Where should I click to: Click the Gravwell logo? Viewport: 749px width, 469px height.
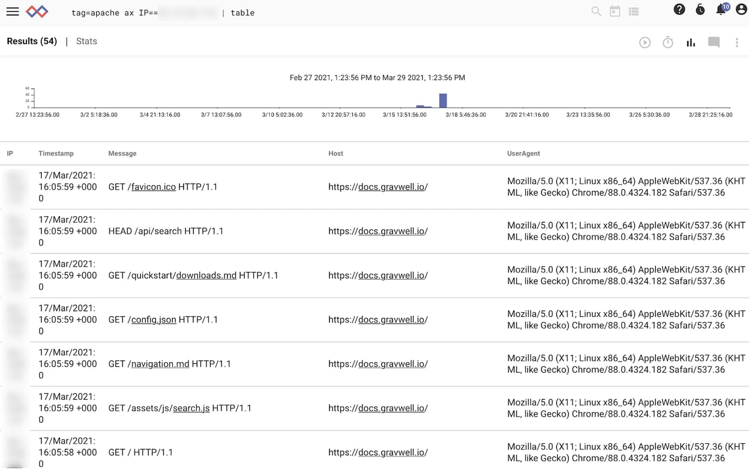(36, 11)
